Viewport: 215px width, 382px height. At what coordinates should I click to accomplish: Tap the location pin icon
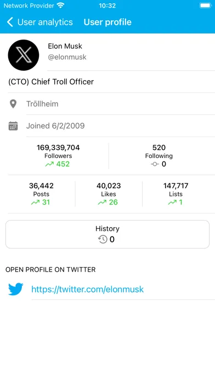(x=13, y=104)
